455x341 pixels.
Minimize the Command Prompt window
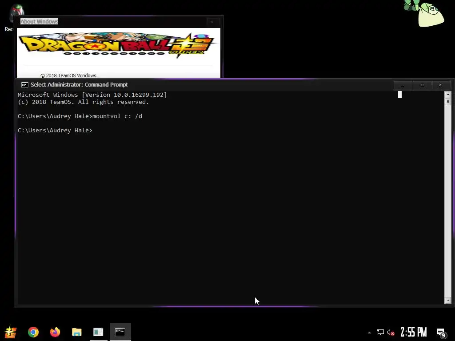coord(403,85)
